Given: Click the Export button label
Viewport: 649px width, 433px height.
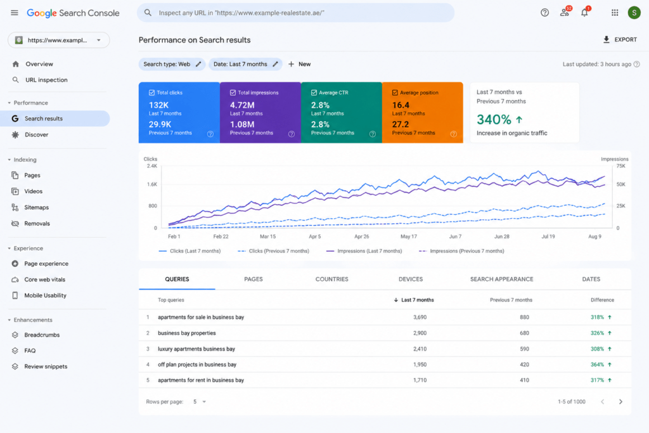Looking at the screenshot, I should (x=626, y=40).
